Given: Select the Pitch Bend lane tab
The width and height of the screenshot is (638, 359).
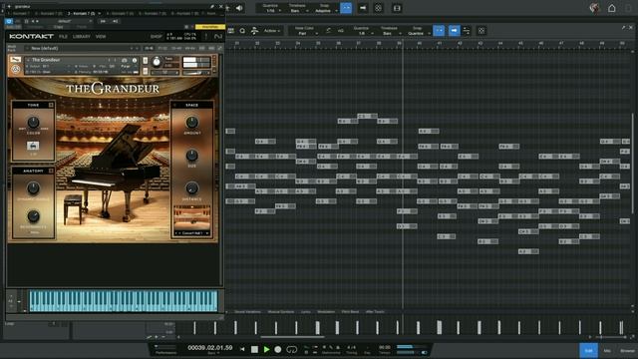Looking at the screenshot, I should click(x=350, y=312).
